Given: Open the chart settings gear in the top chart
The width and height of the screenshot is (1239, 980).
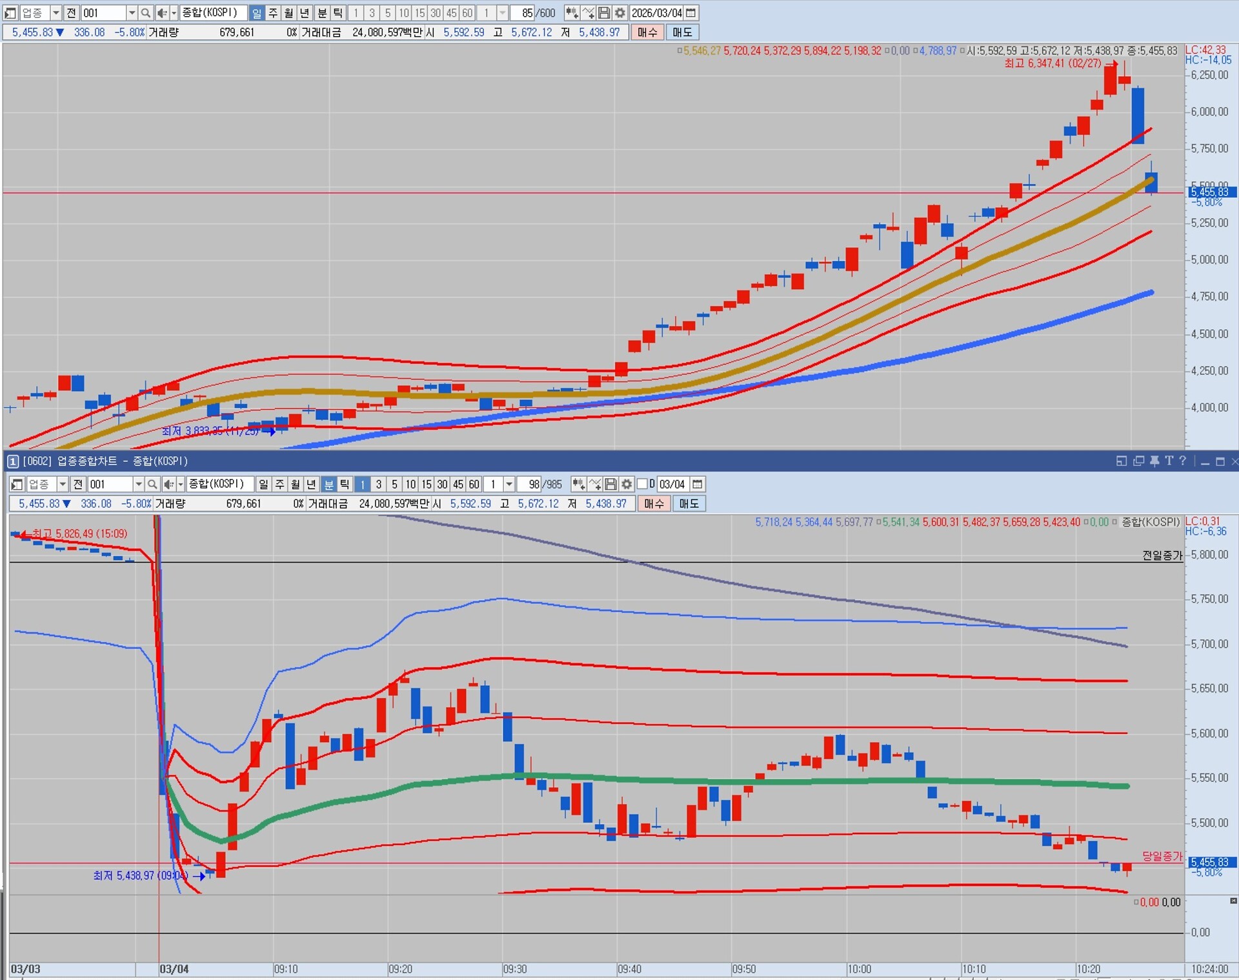Looking at the screenshot, I should coord(620,13).
